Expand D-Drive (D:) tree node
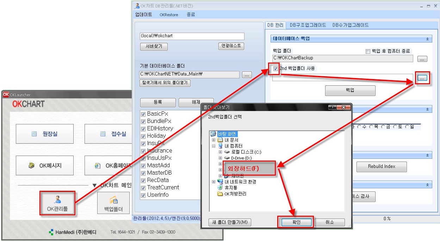This screenshot has width=440, height=241. pyautogui.click(x=220, y=158)
